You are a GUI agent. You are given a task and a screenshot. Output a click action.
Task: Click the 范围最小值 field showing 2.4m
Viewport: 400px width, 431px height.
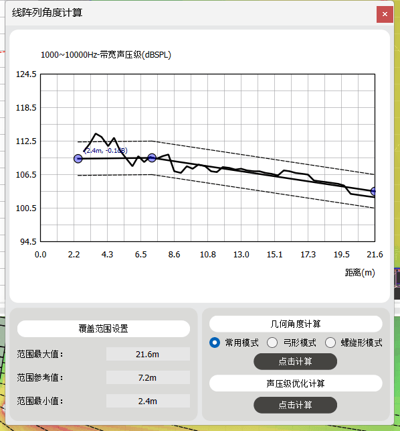pyautogui.click(x=148, y=401)
